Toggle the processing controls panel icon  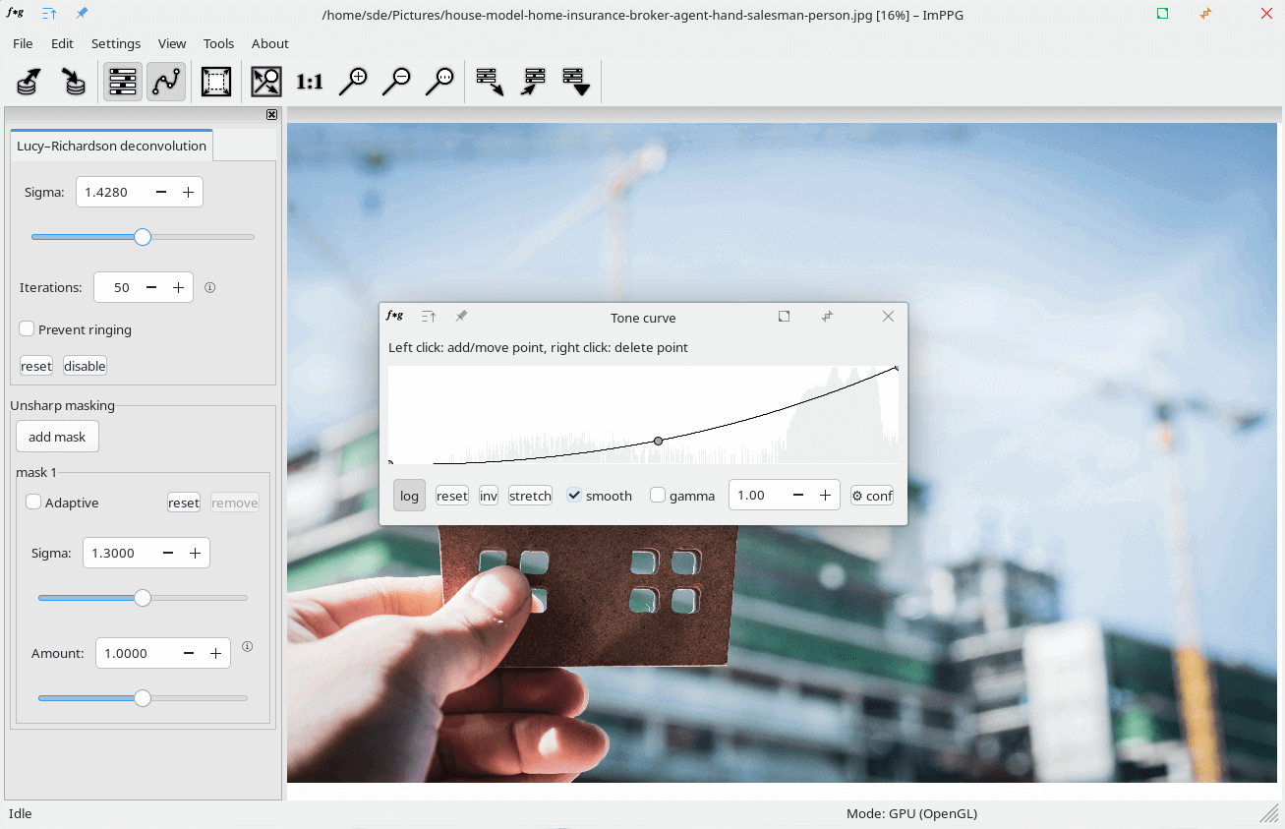[x=123, y=82]
